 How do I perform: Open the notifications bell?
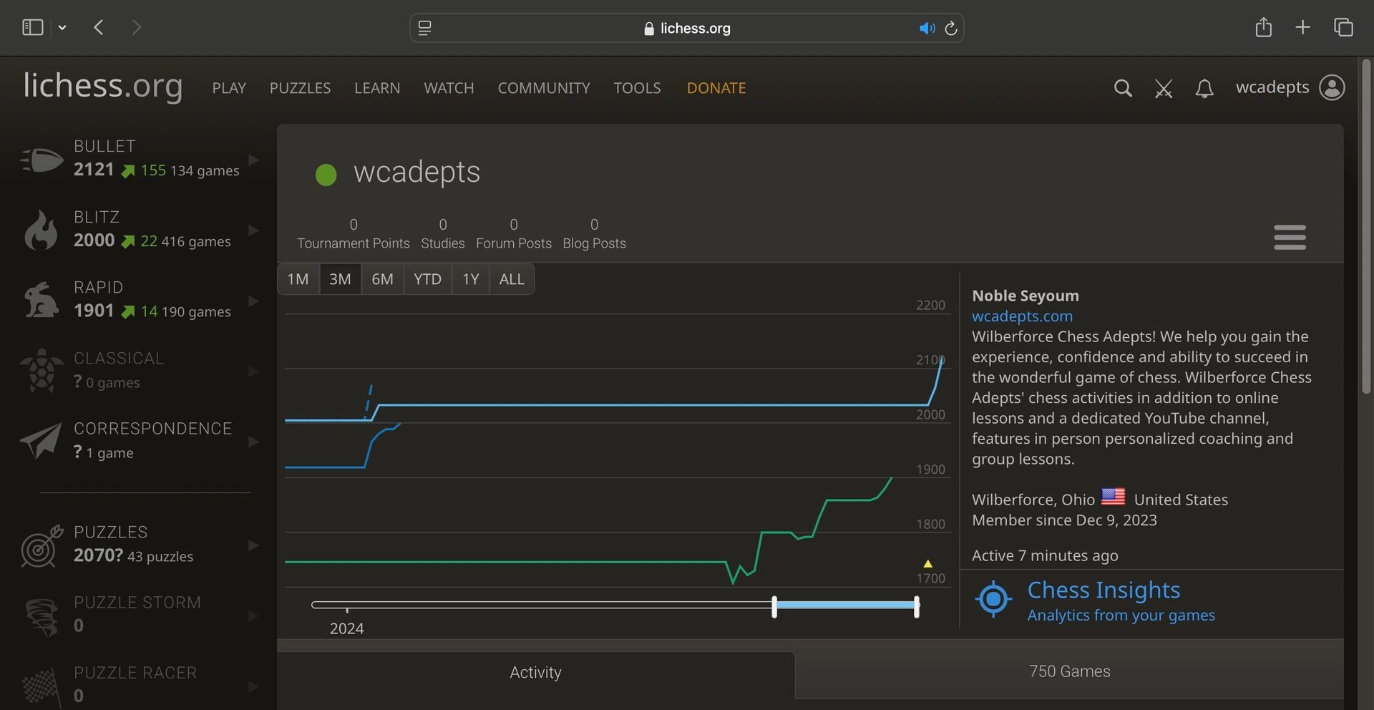click(1204, 88)
